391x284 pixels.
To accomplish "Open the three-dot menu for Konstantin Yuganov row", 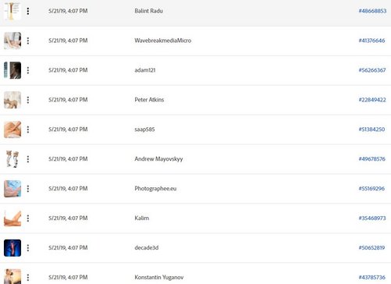I will pos(28,277).
